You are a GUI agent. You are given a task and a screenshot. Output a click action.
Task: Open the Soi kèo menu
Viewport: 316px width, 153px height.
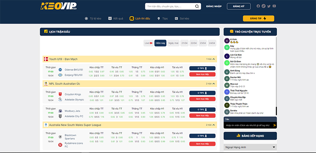[182, 19]
